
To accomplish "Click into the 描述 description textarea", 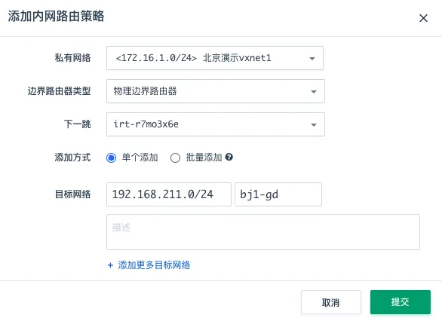I will pos(263,232).
